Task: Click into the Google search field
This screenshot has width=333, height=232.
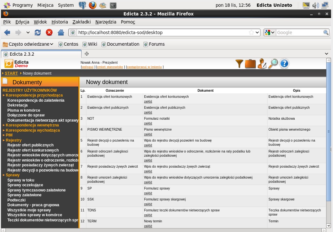Action: point(299,32)
